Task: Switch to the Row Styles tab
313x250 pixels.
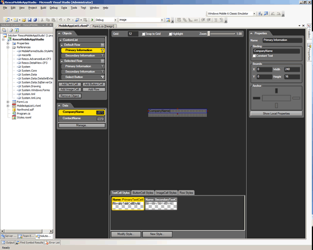Action: click(x=186, y=193)
